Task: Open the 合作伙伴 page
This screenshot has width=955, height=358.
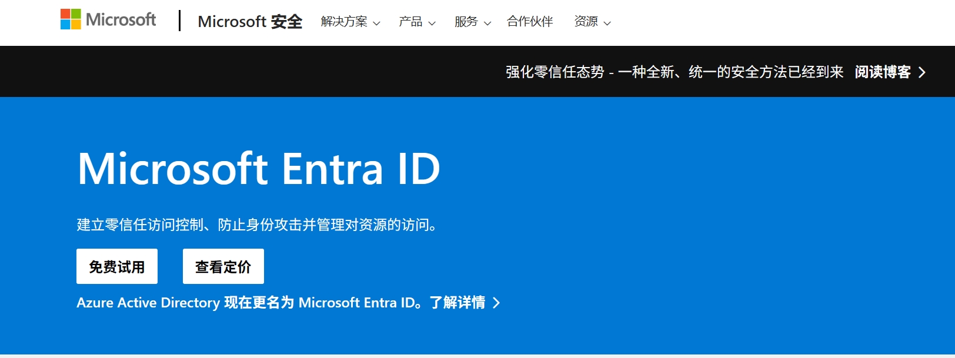Action: tap(530, 22)
